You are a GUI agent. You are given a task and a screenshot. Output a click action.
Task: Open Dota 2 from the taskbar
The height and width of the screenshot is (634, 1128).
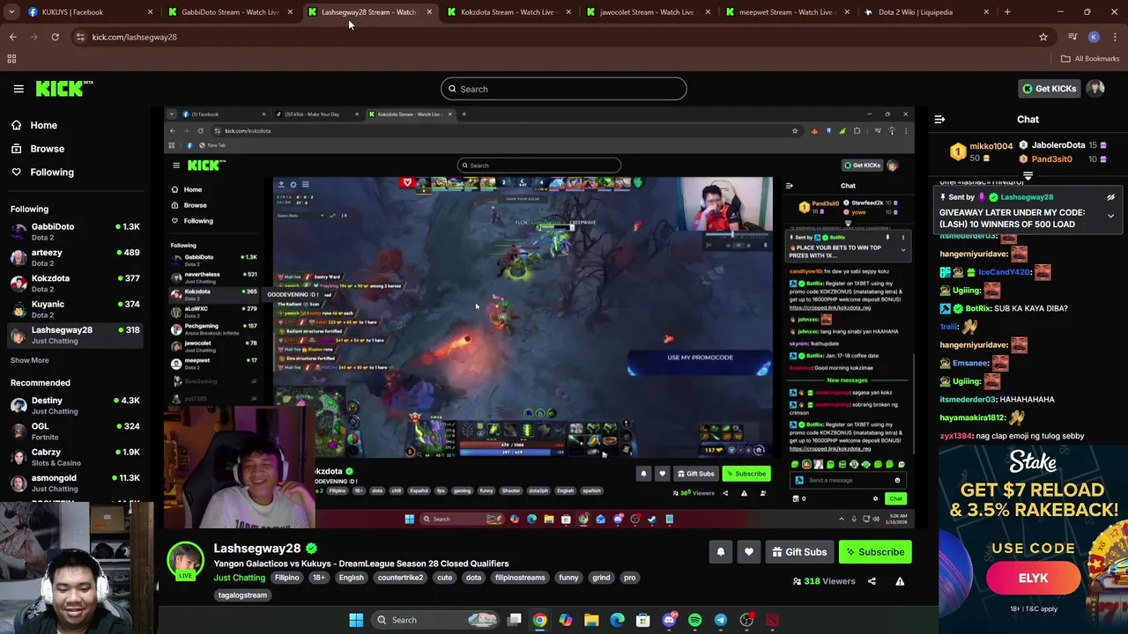tap(772, 620)
